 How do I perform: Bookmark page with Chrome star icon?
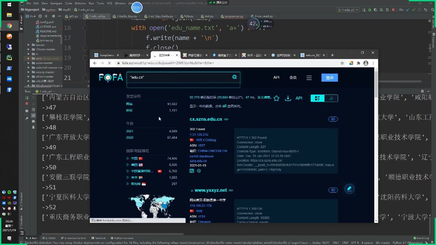pyautogui.click(x=342, y=63)
